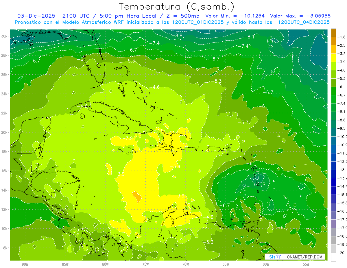
Task: Click the -19.3 label on the color scale
Action: 342,245
